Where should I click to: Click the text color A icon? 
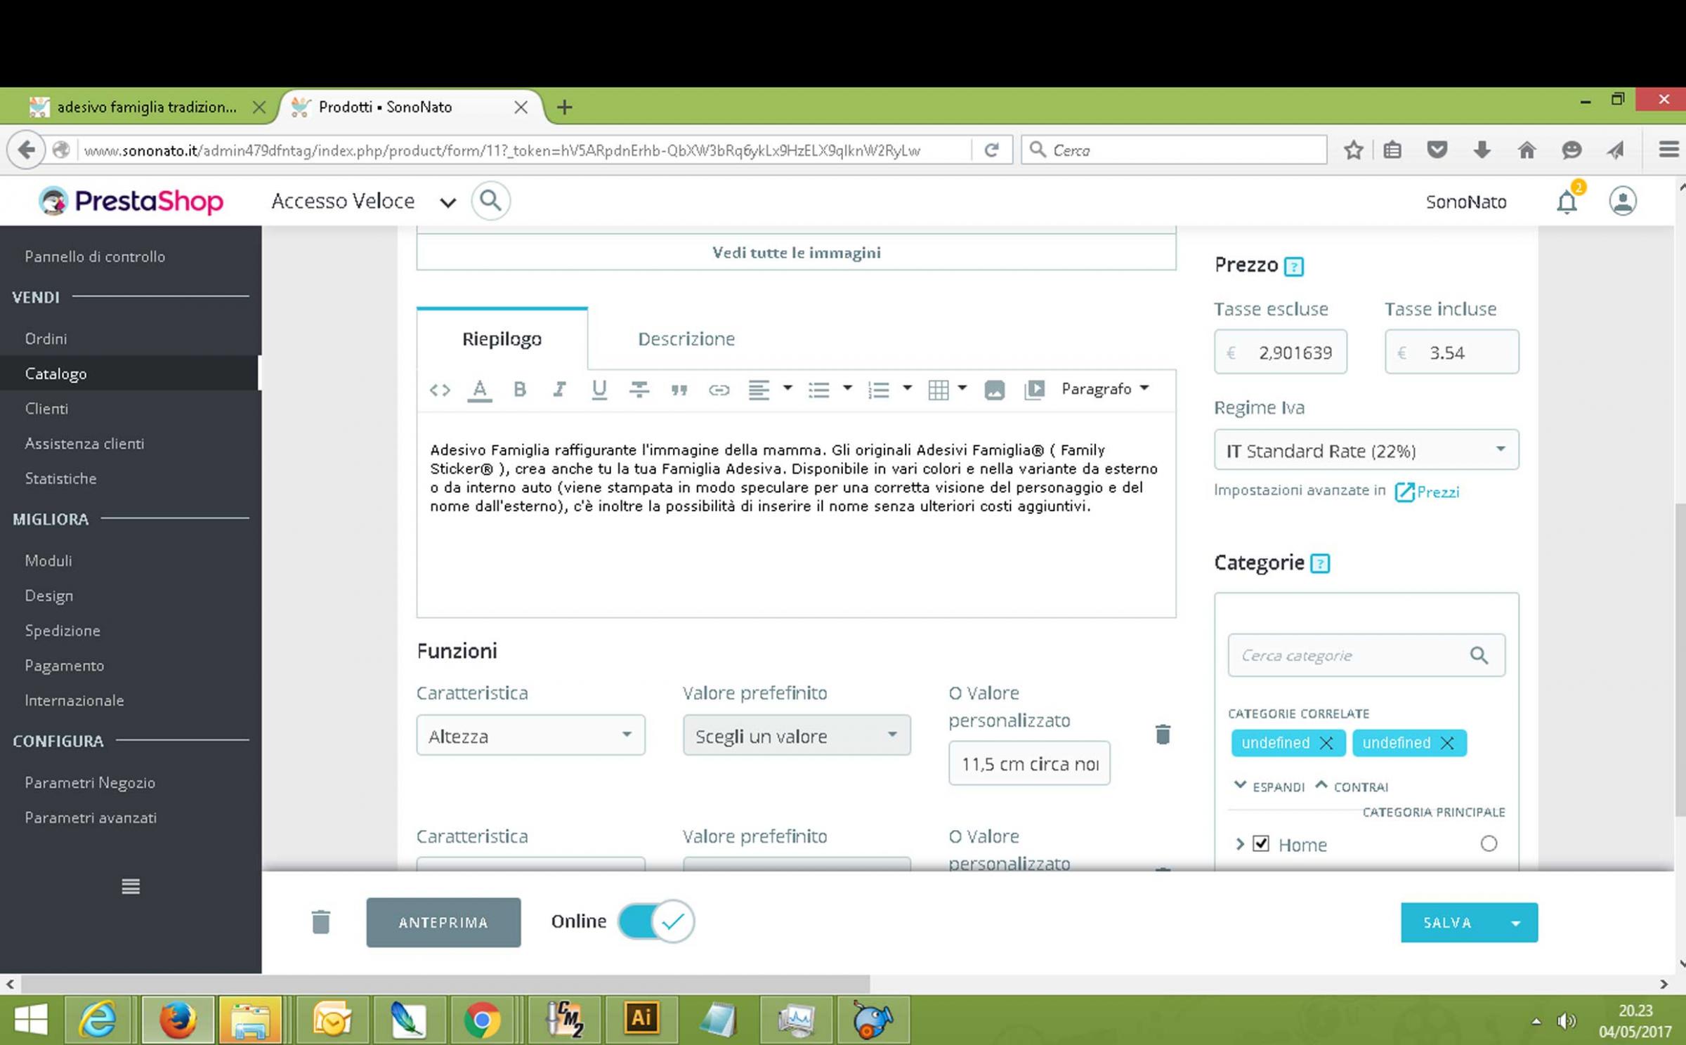coord(480,389)
